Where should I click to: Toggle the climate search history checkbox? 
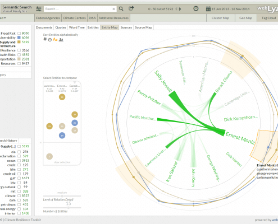coord(19,196)
